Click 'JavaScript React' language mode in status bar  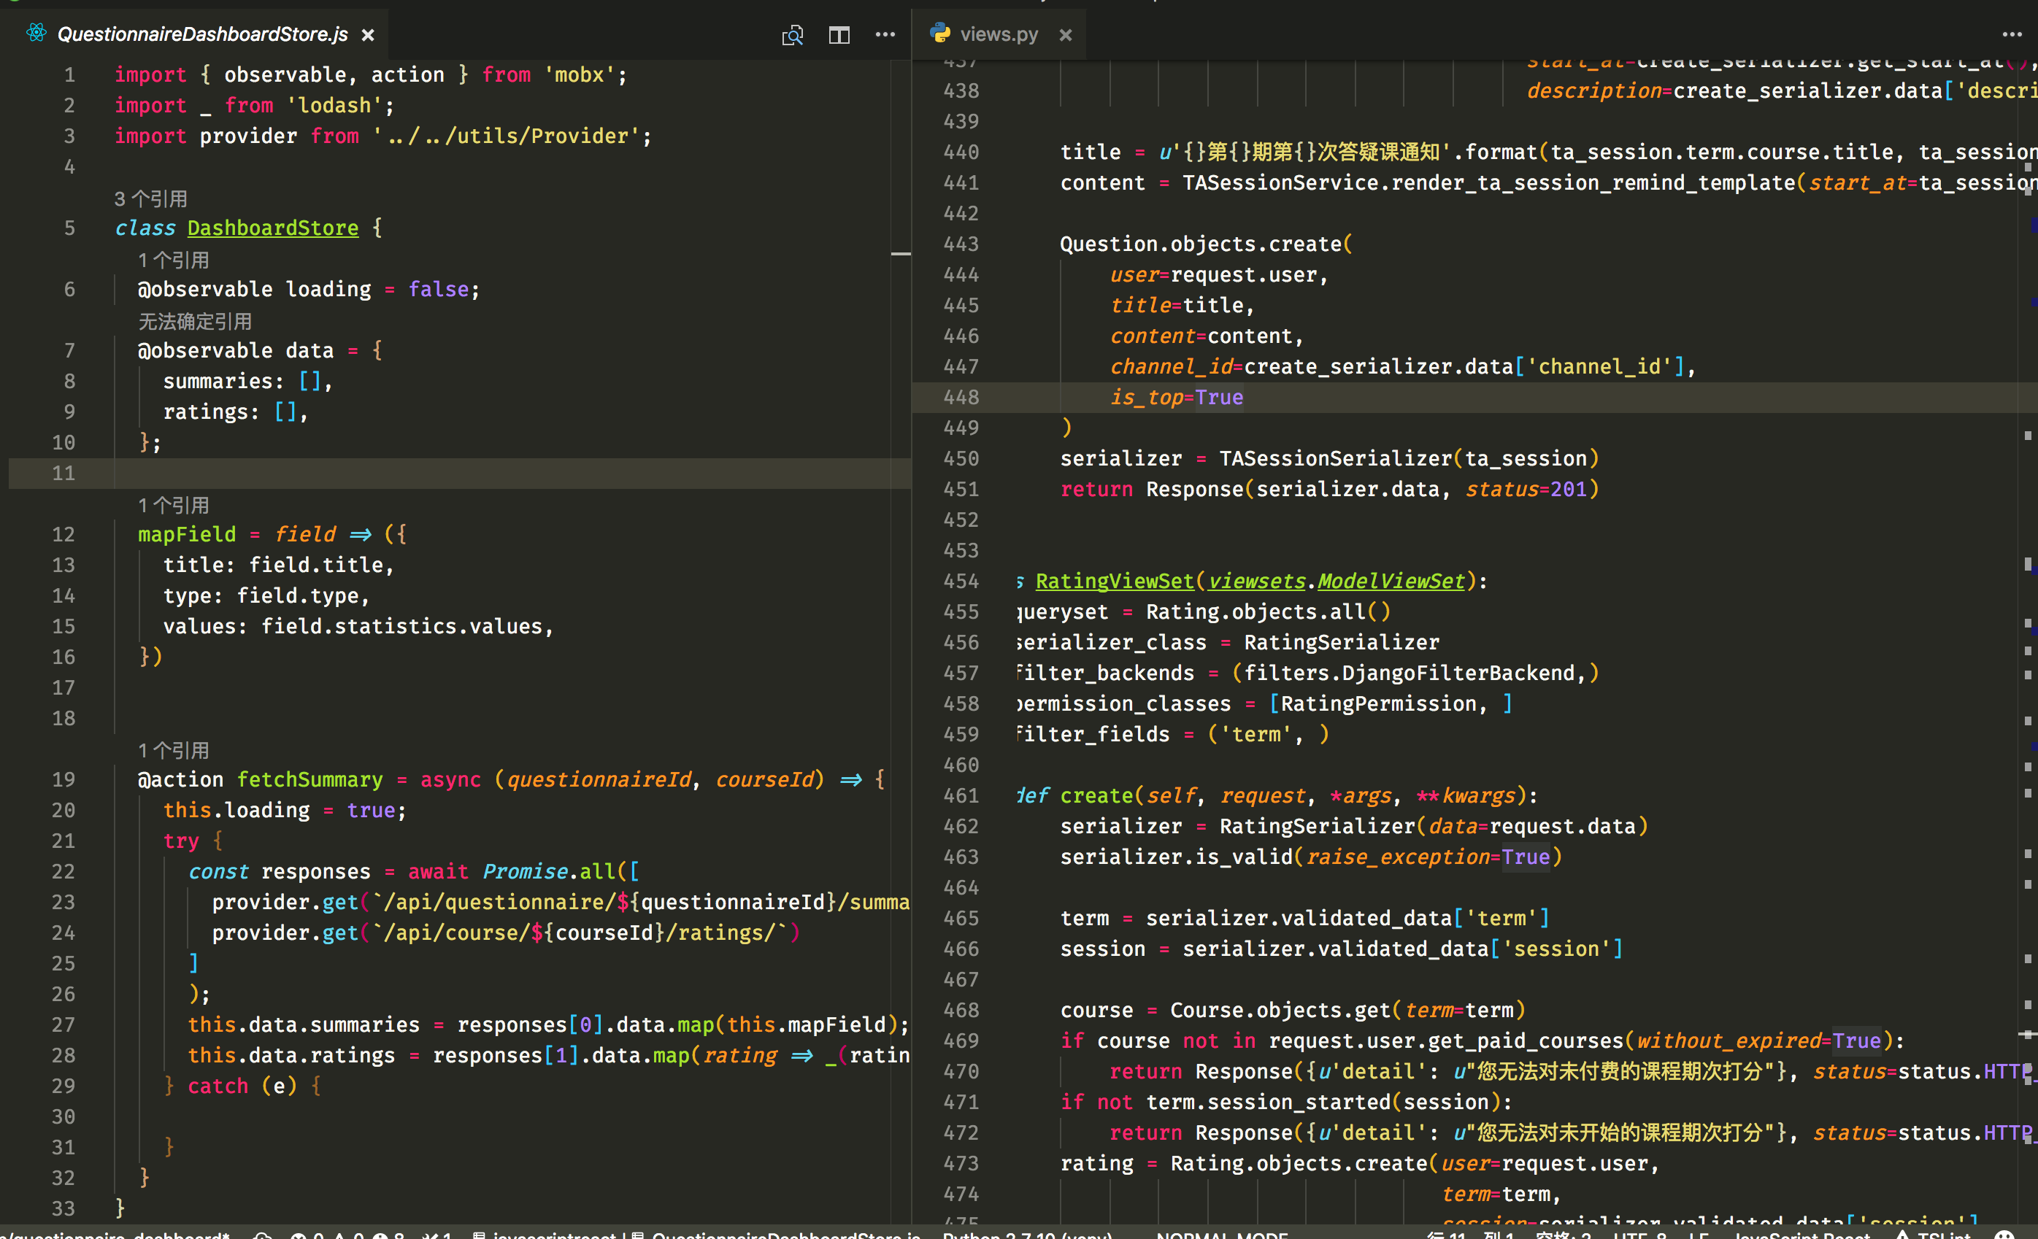[1801, 1235]
